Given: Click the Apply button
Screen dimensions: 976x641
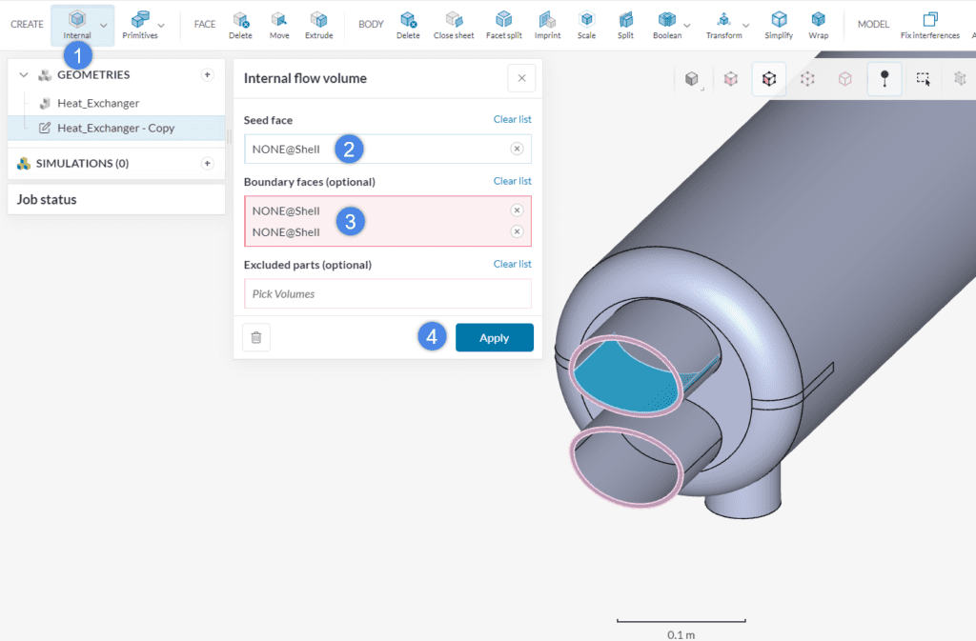Looking at the screenshot, I should (494, 336).
